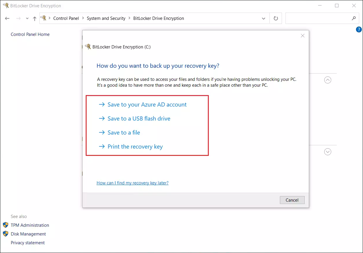Click the window title bar BitLocker icon
Viewport: 363px width, 253px height.
6,5
